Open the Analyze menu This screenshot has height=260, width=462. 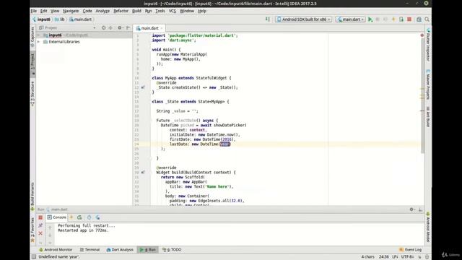click(103, 11)
